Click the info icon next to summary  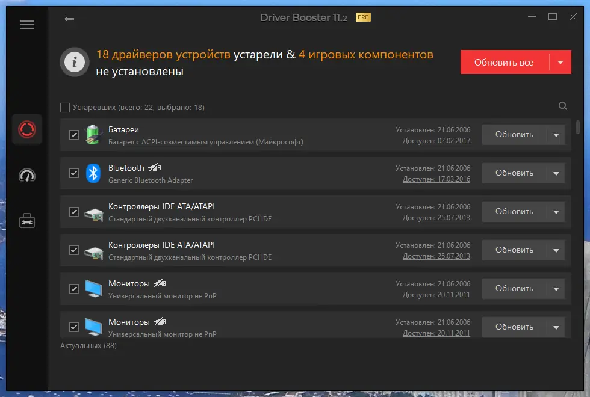[x=75, y=62]
